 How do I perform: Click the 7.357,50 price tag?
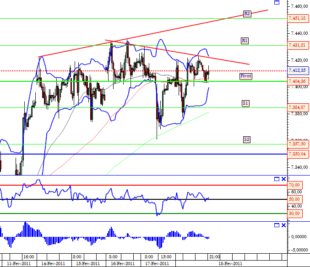click(x=298, y=144)
